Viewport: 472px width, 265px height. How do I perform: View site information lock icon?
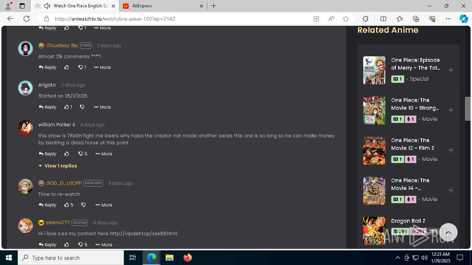coord(46,19)
